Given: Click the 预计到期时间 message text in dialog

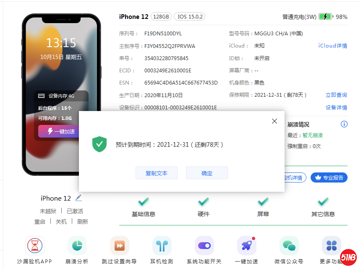Looking at the screenshot, I should coord(169,145).
